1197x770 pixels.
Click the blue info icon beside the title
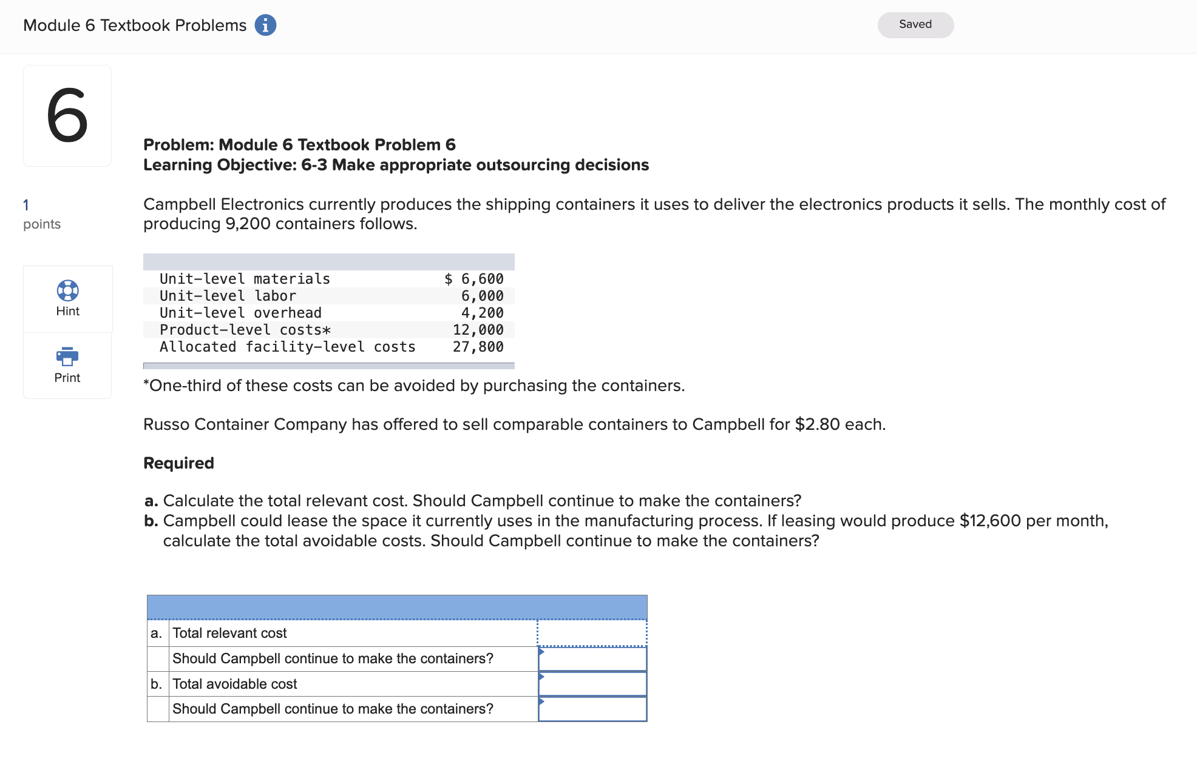click(x=265, y=25)
